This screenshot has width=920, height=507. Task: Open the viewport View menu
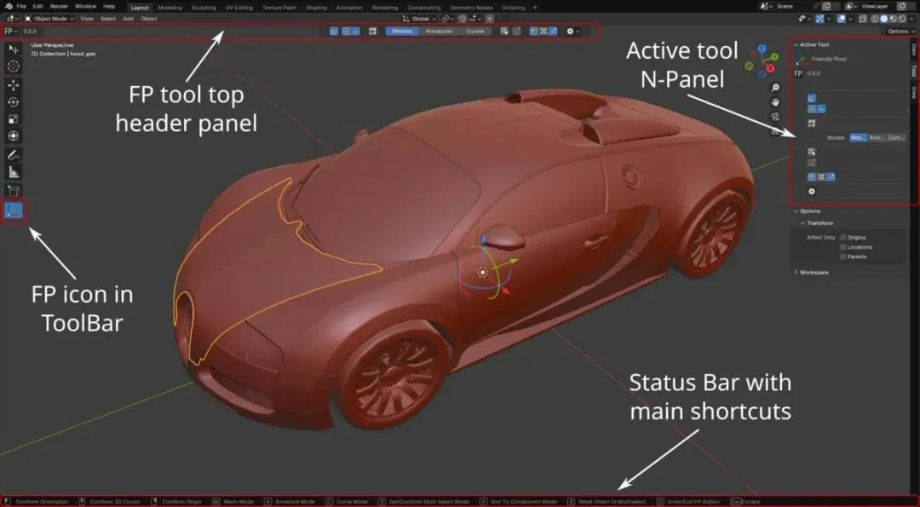coord(87,19)
